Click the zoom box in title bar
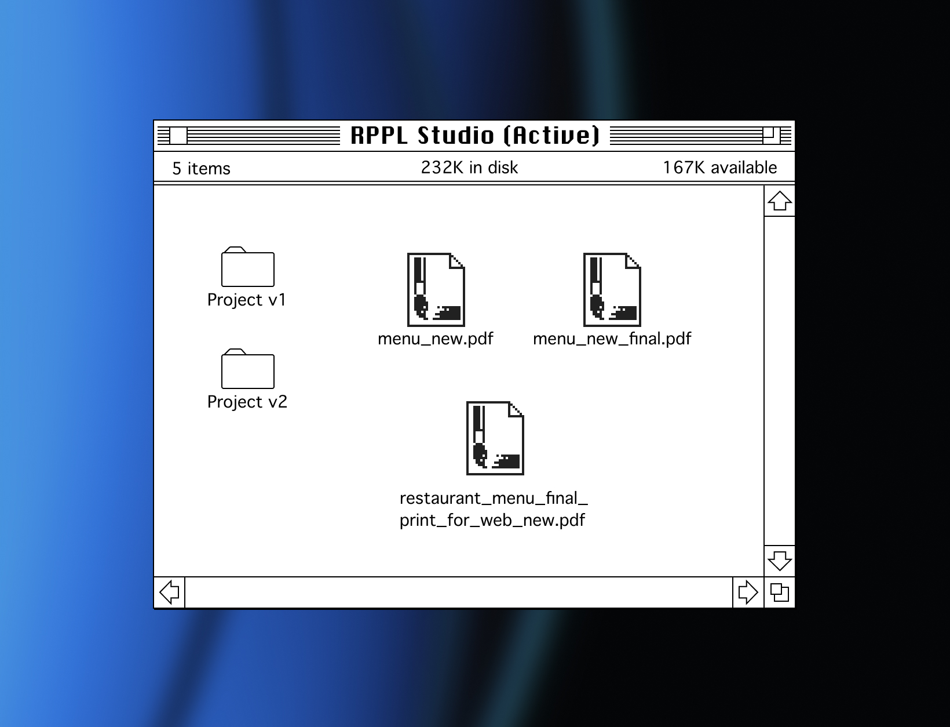950x727 pixels. [771, 136]
